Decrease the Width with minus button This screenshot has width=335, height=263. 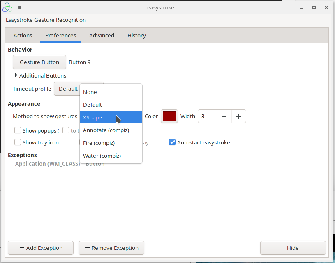click(224, 116)
